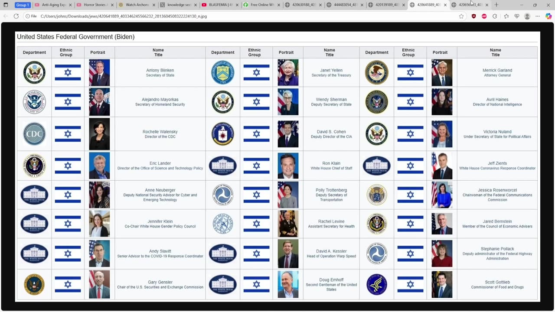Close the active 420641889_403 tab
Viewport: 555px width, 312px height.
click(x=445, y=5)
